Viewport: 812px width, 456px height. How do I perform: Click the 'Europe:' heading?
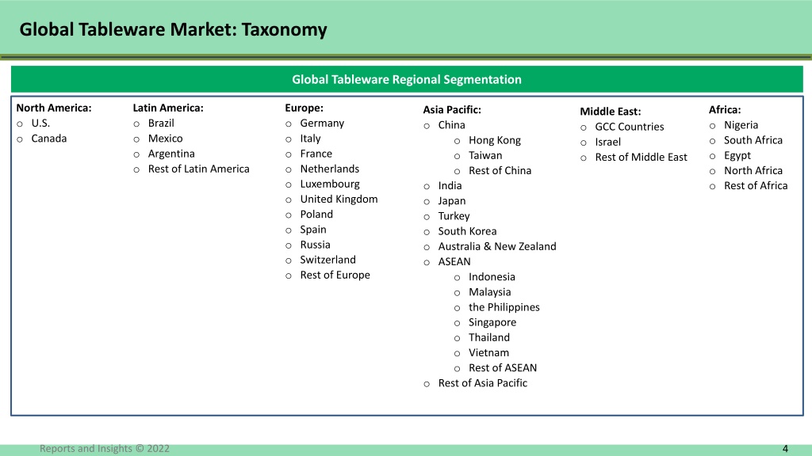point(304,108)
